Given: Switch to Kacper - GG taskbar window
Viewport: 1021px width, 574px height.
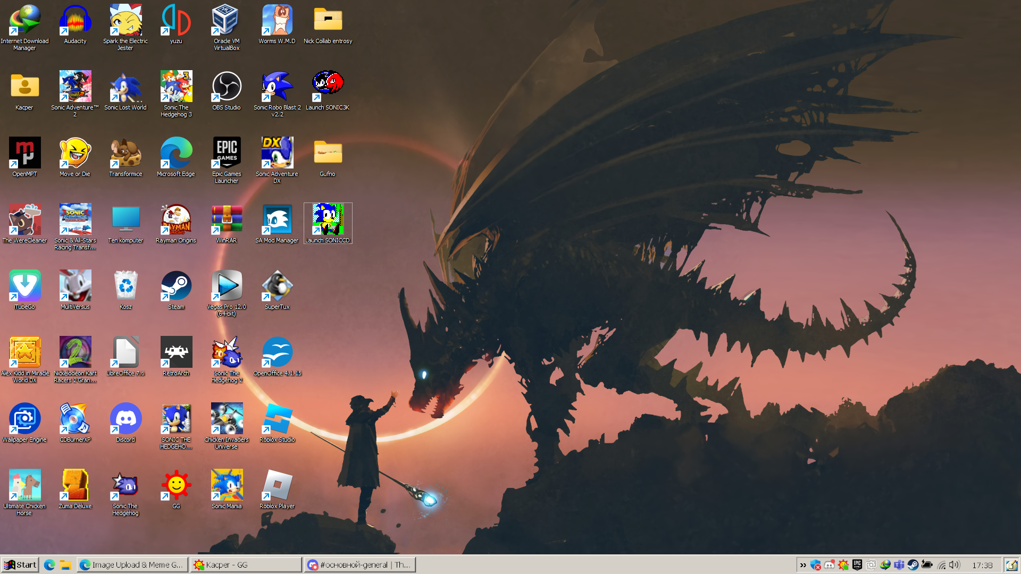Looking at the screenshot, I should coord(246,564).
